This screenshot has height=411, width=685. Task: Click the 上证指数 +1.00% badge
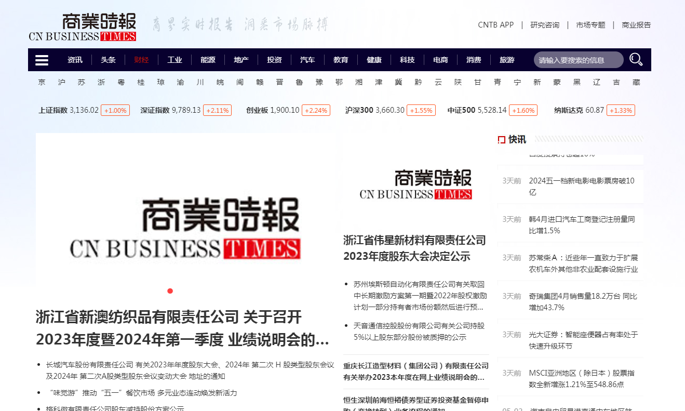click(115, 110)
